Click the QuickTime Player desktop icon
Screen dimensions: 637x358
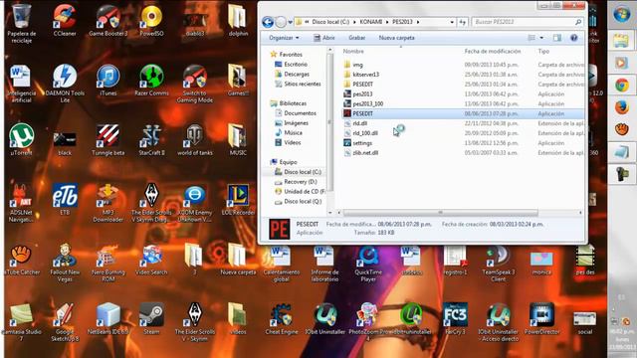[368, 263]
